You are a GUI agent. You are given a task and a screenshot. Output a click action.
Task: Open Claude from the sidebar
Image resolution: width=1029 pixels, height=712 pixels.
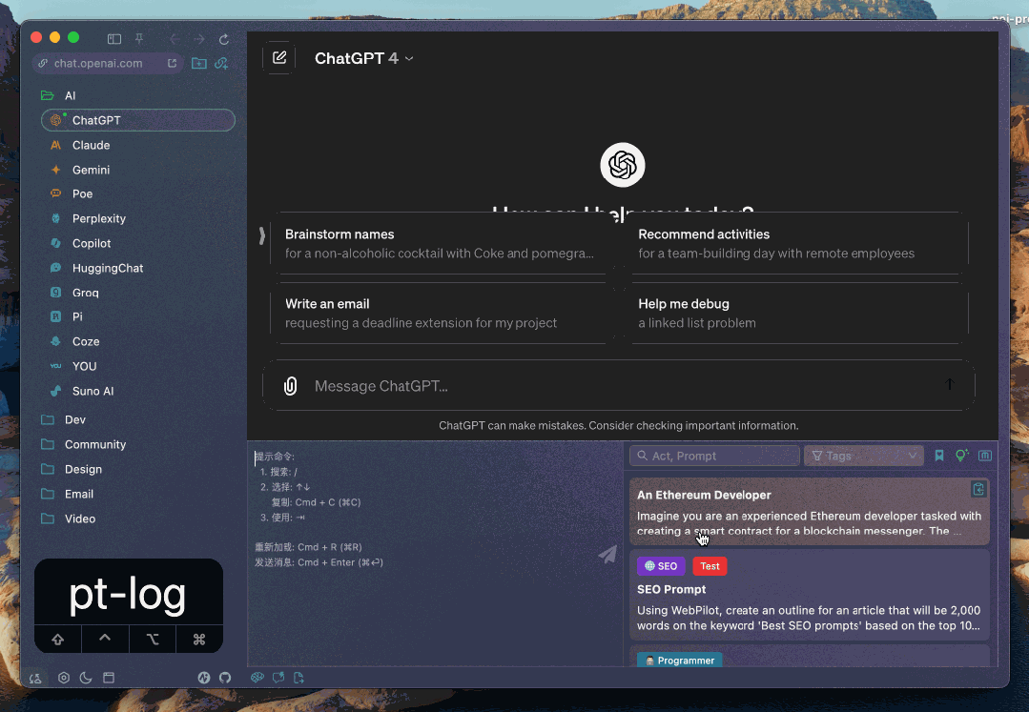click(138, 145)
